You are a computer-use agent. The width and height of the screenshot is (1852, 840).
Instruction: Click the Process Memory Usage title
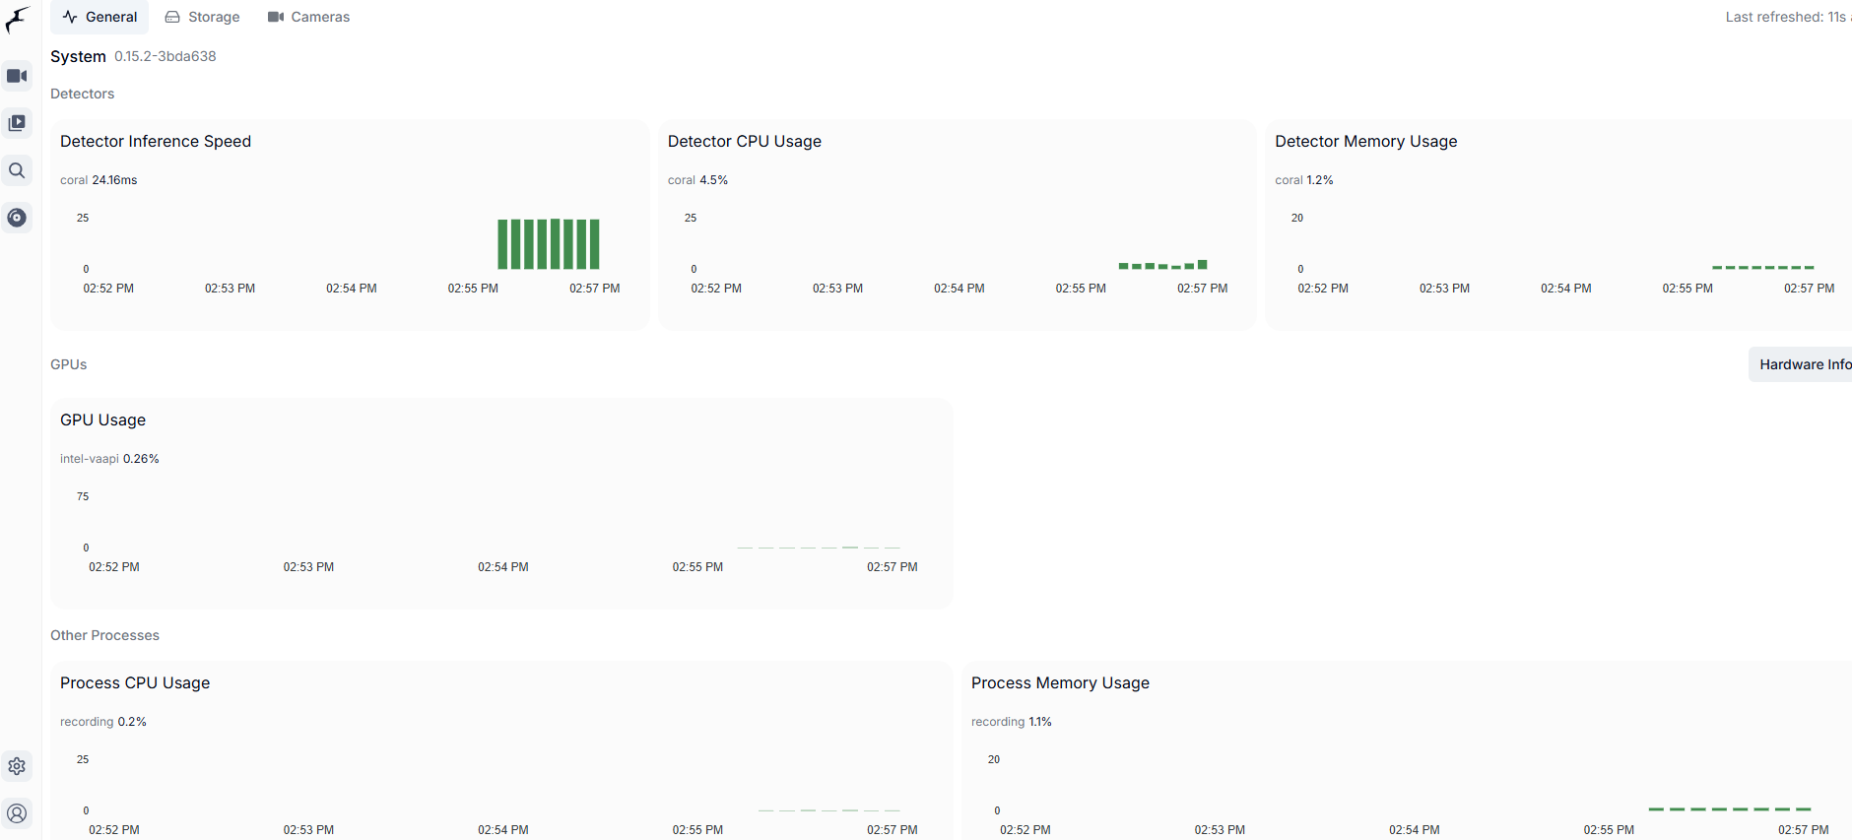click(x=1060, y=683)
